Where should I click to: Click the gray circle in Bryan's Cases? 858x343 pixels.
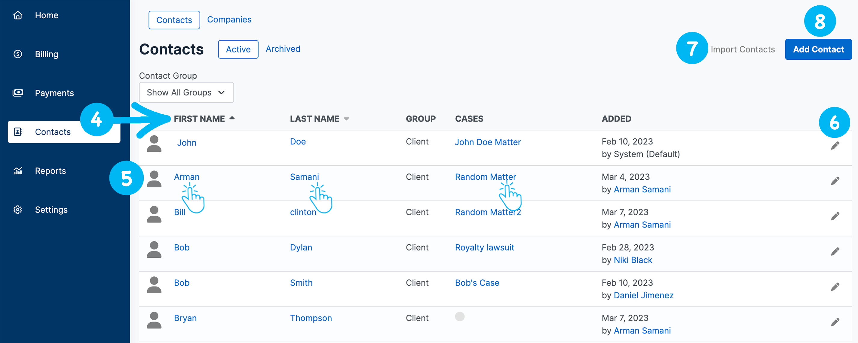point(460,316)
